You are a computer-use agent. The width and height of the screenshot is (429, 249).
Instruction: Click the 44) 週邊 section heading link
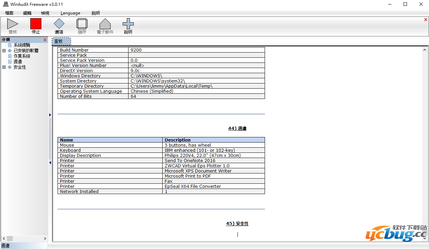(x=237, y=128)
